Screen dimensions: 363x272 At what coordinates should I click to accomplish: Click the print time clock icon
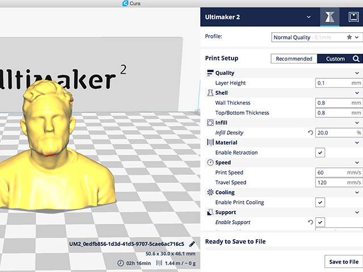pyautogui.click(x=120, y=263)
